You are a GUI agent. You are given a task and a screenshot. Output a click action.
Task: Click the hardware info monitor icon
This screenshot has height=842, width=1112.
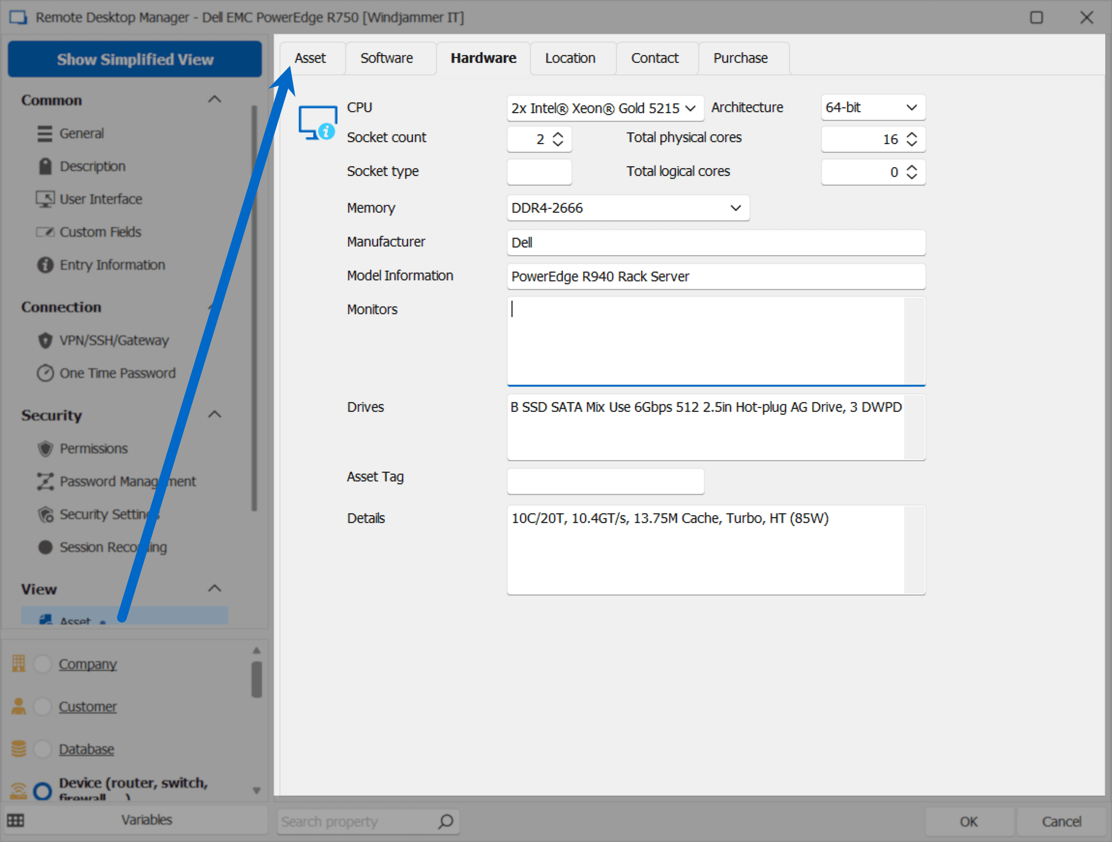click(317, 123)
